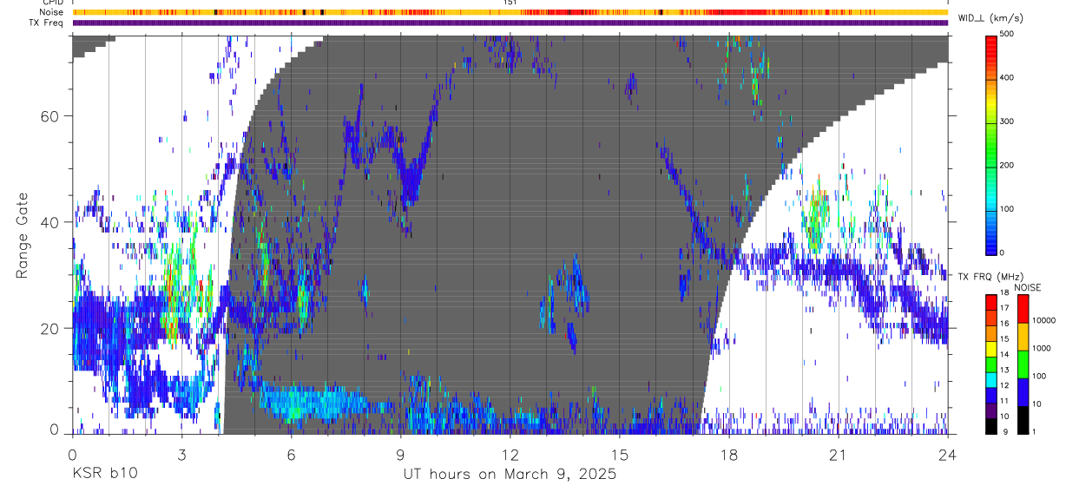
Task: Click the '11' tick on the TX FRQ legend
Action: [x=1005, y=400]
